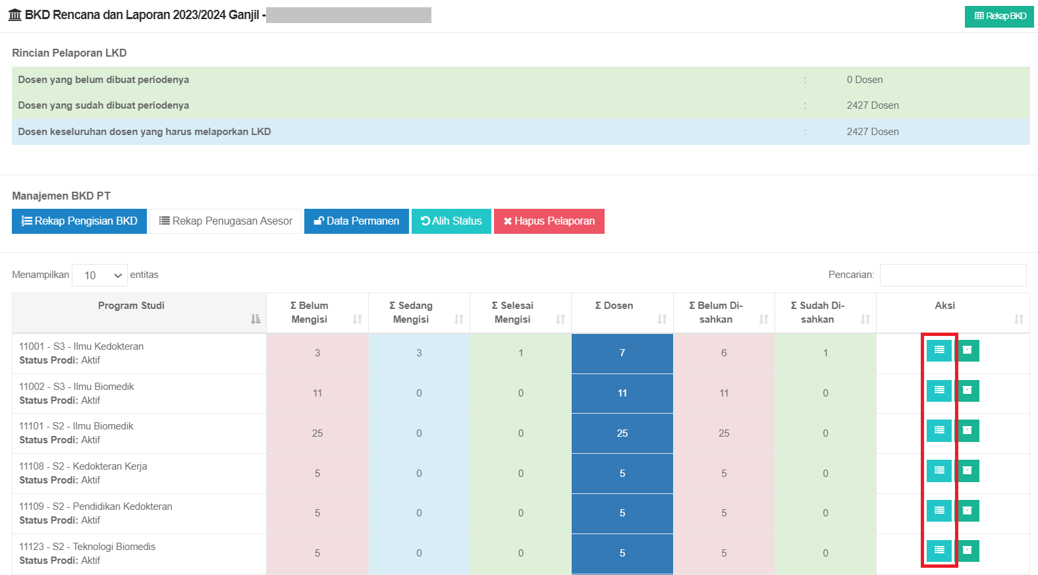The image size is (1038, 575).
Task: Select row text 11001 - S3 - Ilmu Kedokteran
Action: tap(81, 346)
